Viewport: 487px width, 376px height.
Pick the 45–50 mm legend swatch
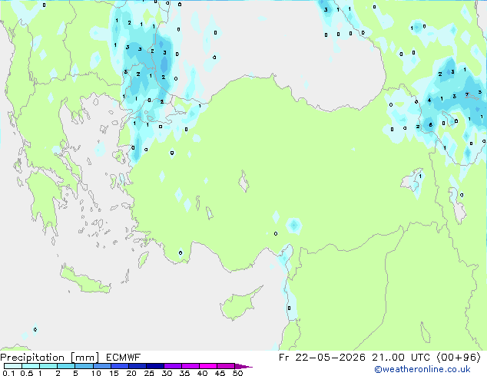coord(226,366)
